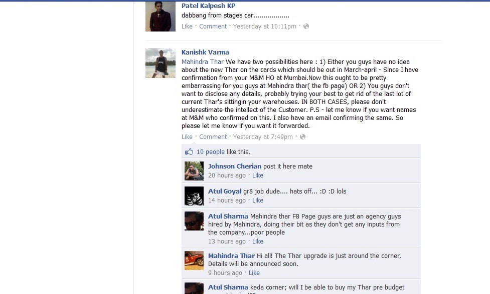This screenshot has width=490, height=294.
Task: Open Johnson Cherian's avatar thumbnail
Action: pyautogui.click(x=194, y=170)
